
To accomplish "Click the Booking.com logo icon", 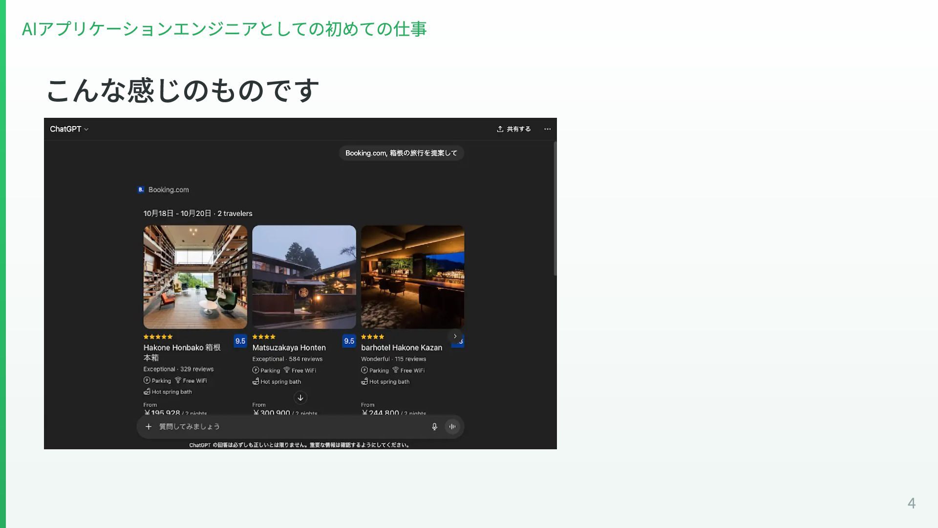I will [141, 190].
